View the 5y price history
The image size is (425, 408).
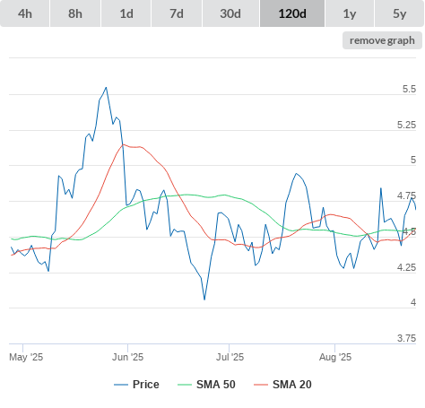pos(400,13)
